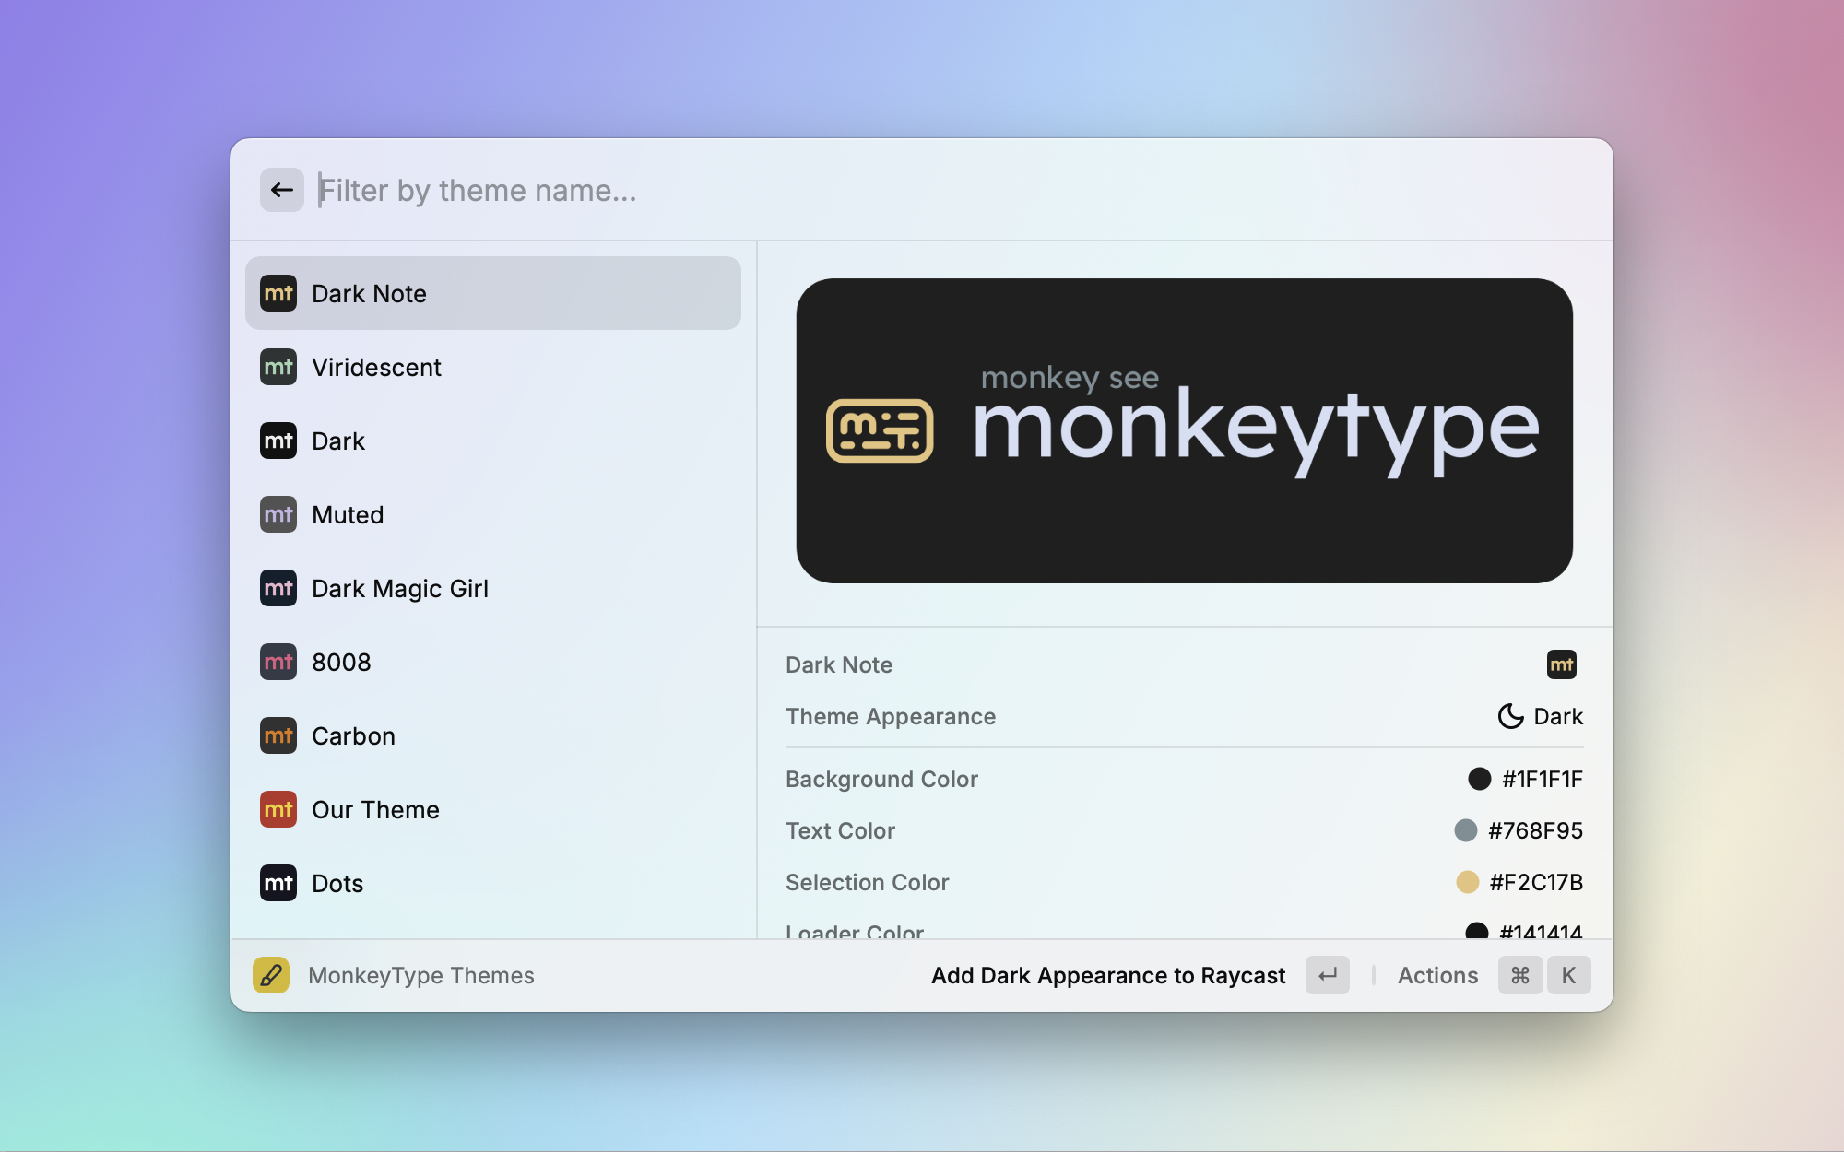This screenshot has height=1152, width=1844.
Task: Click the moon icon beside Dark appearance
Action: coord(1510,716)
